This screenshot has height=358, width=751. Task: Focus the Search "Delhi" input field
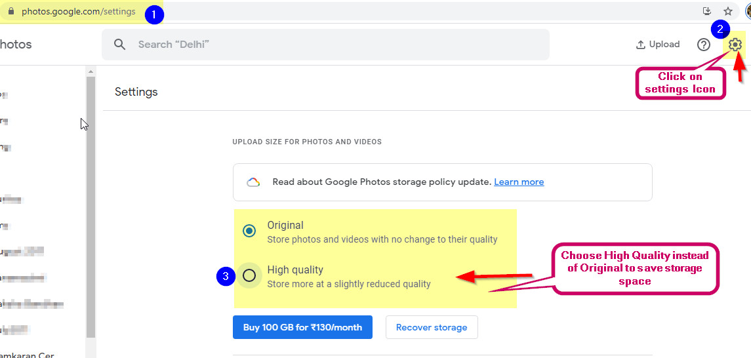tap(326, 45)
